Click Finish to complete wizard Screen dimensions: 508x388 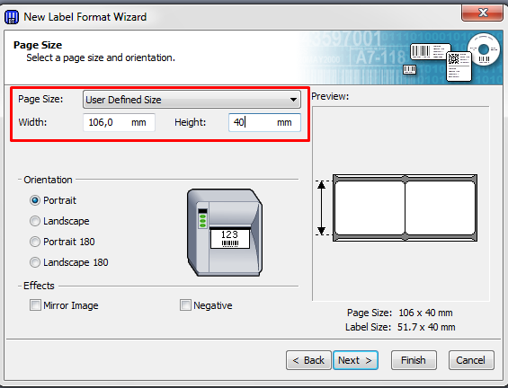(x=414, y=360)
